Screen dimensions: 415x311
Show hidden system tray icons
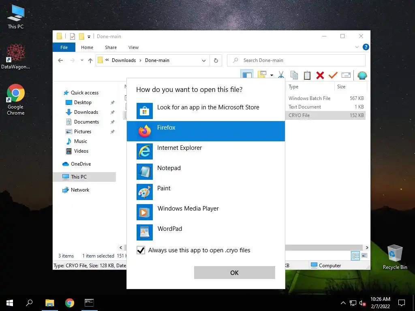pos(343,303)
